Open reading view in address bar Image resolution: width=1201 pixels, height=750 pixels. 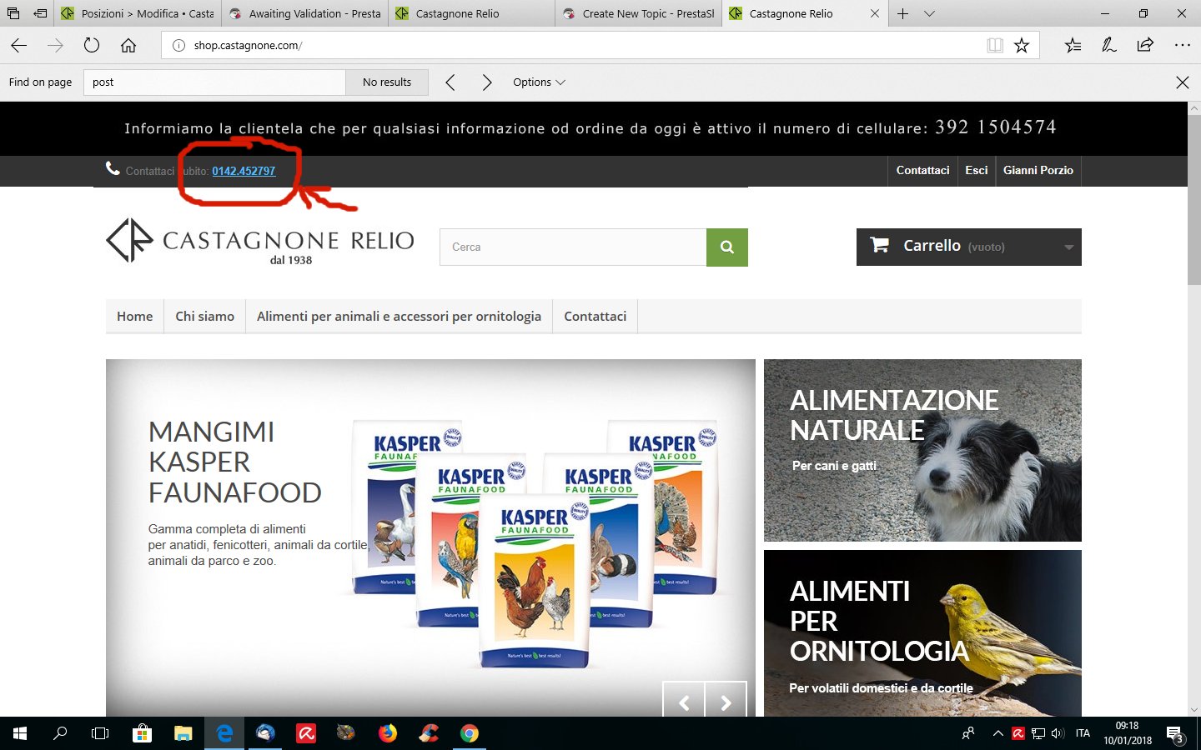coord(995,46)
